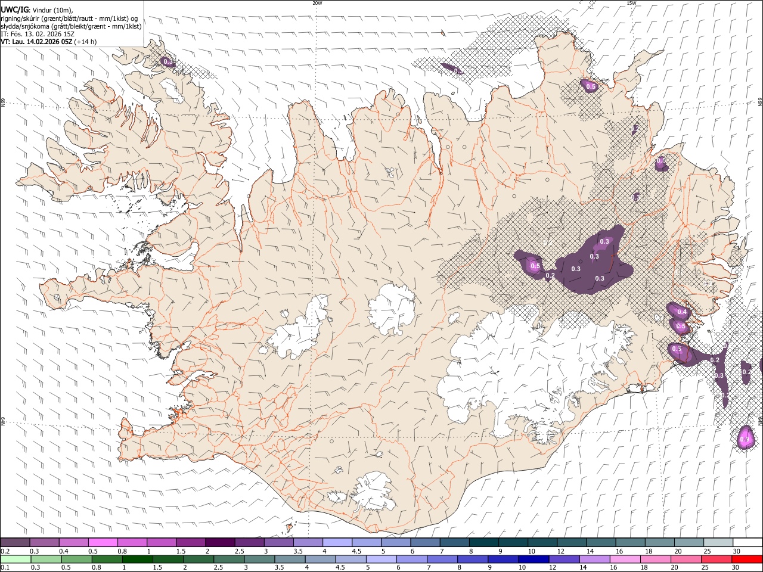Select the dark green swatch at 1 in lower legend
This screenshot has height=572, width=763.
pos(138,559)
